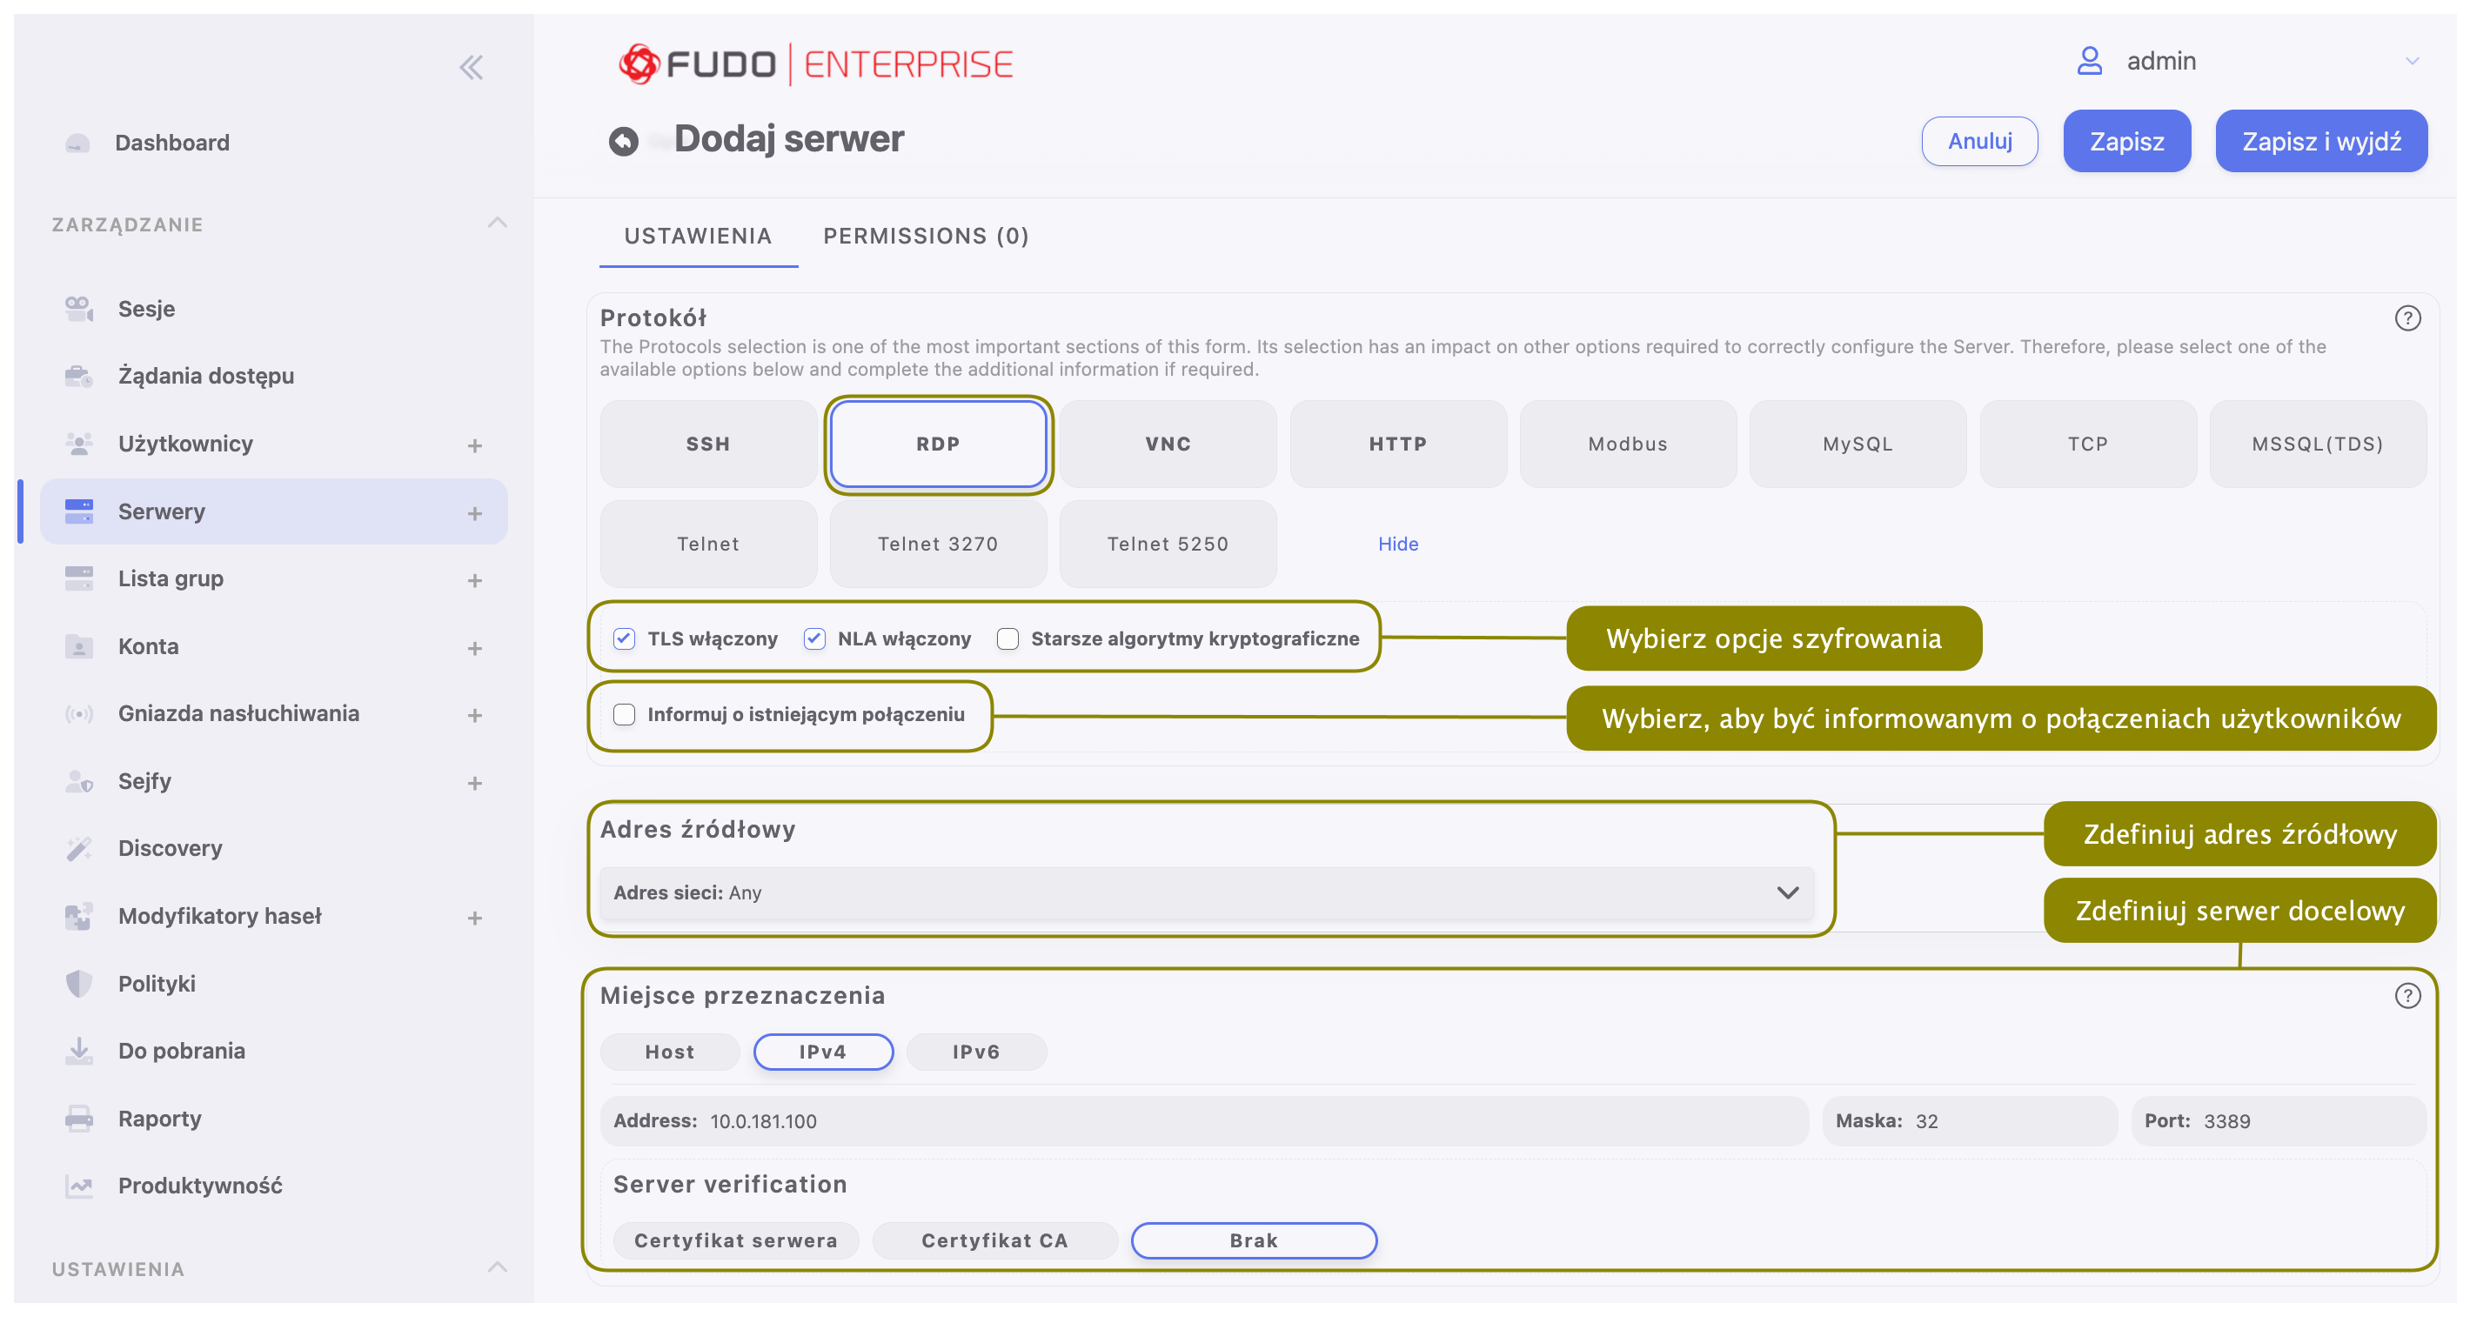The image size is (2470, 1323).
Task: Open the Adres sieci dropdown
Action: [1206, 892]
